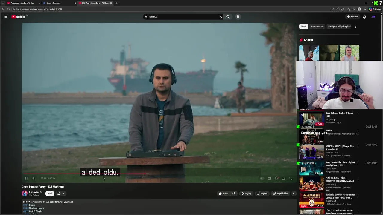The height and width of the screenshot is (215, 383).
Task: Open browser profile avatar
Action: tap(359, 9)
